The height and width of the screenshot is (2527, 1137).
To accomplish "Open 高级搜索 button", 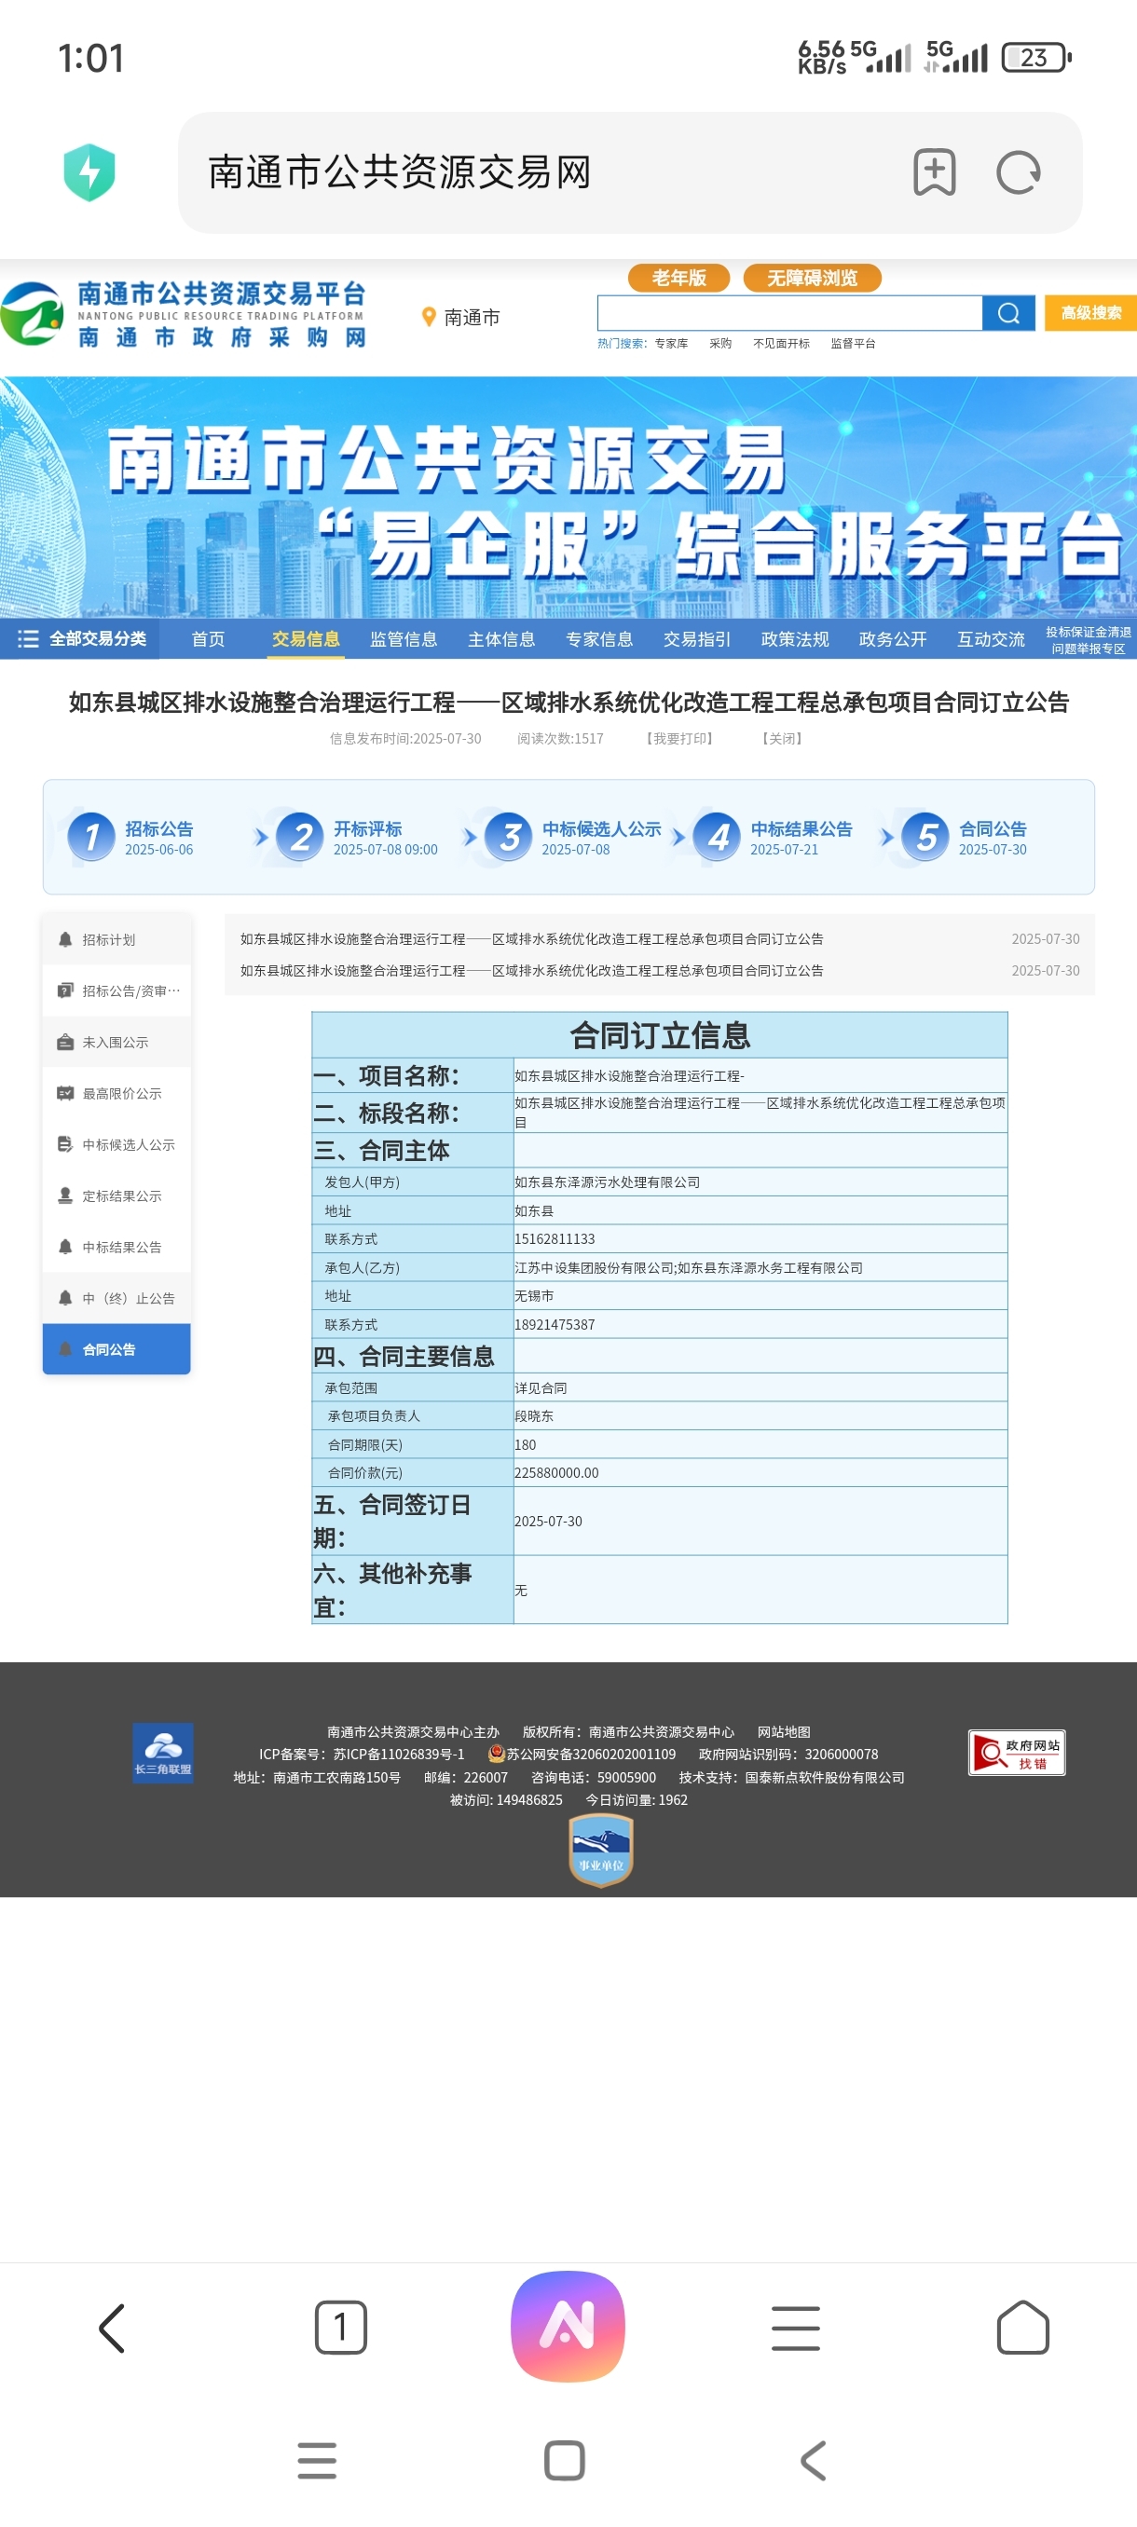I will pos(1091,313).
